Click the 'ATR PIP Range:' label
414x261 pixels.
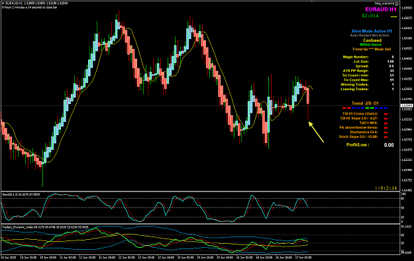tap(356, 71)
